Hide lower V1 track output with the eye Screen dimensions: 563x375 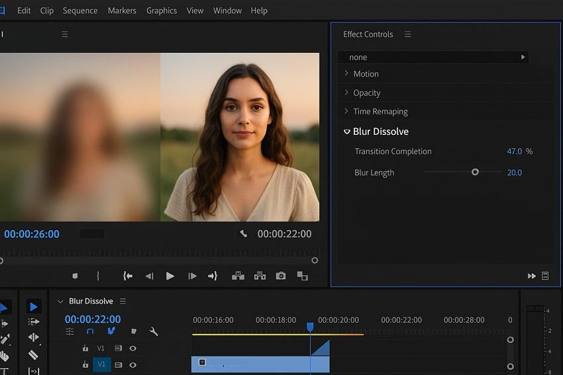click(x=133, y=365)
